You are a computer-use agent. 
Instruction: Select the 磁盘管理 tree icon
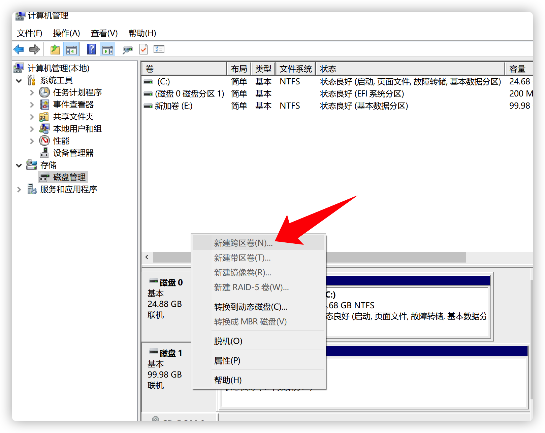(44, 177)
